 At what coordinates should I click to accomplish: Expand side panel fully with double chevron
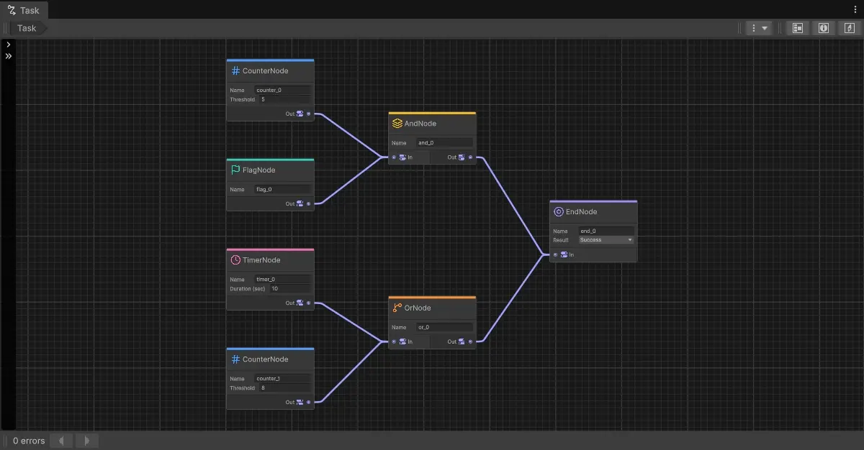(8, 56)
